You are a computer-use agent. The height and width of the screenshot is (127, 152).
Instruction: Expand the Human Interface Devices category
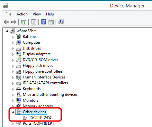(x=13, y=77)
